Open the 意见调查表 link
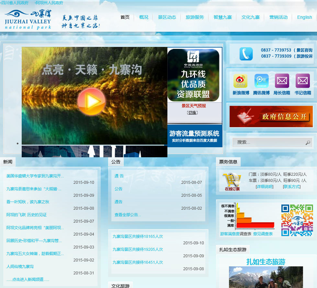317x288 pixels. 263,234
